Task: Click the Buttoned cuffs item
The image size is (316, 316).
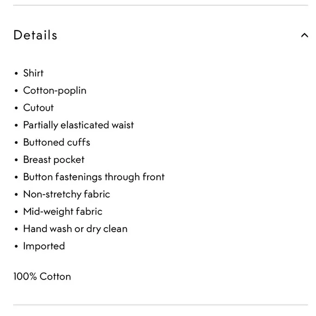Action: point(57,142)
